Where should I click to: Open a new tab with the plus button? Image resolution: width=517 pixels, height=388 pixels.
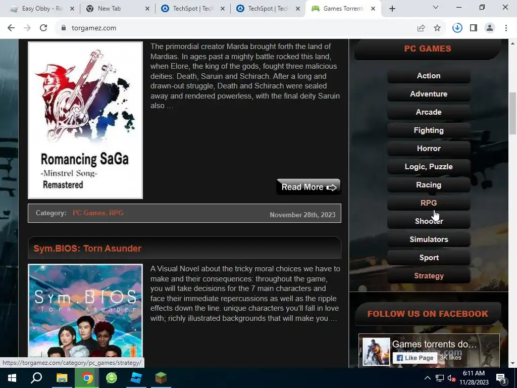(x=392, y=9)
